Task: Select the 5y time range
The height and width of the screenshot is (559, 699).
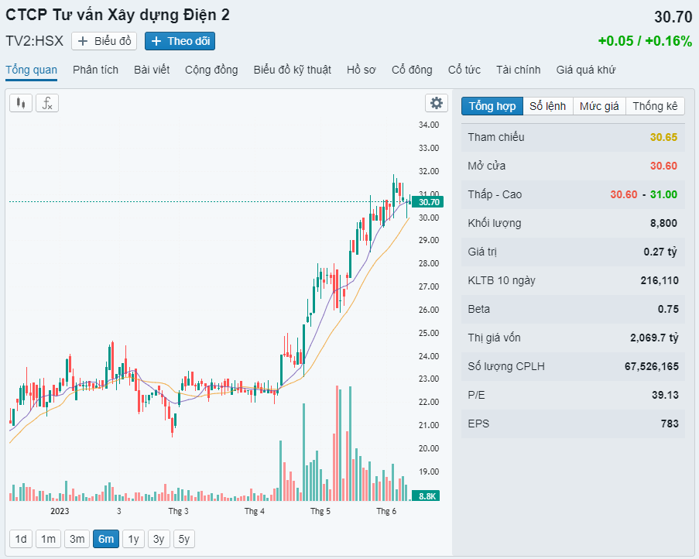Action: [184, 539]
